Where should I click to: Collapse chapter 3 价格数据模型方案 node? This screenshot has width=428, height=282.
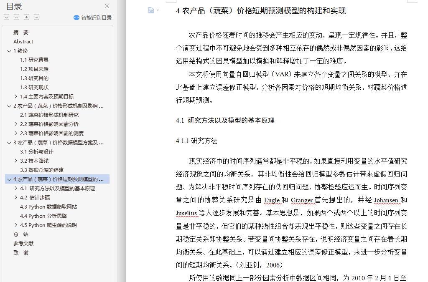[9, 143]
